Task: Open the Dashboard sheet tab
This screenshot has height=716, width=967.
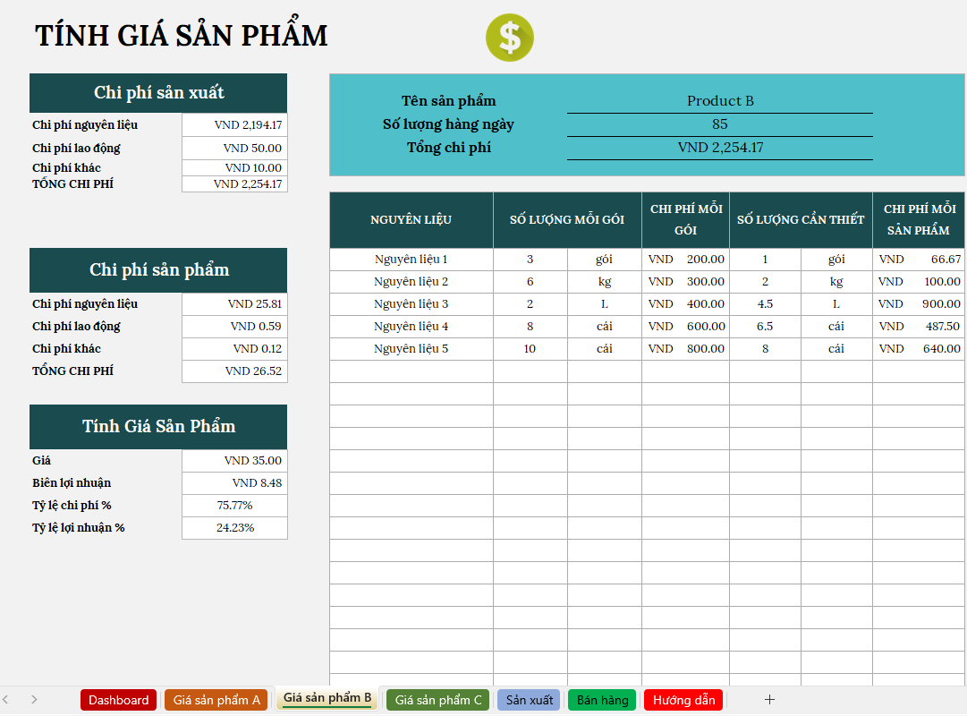Action: pos(118,700)
